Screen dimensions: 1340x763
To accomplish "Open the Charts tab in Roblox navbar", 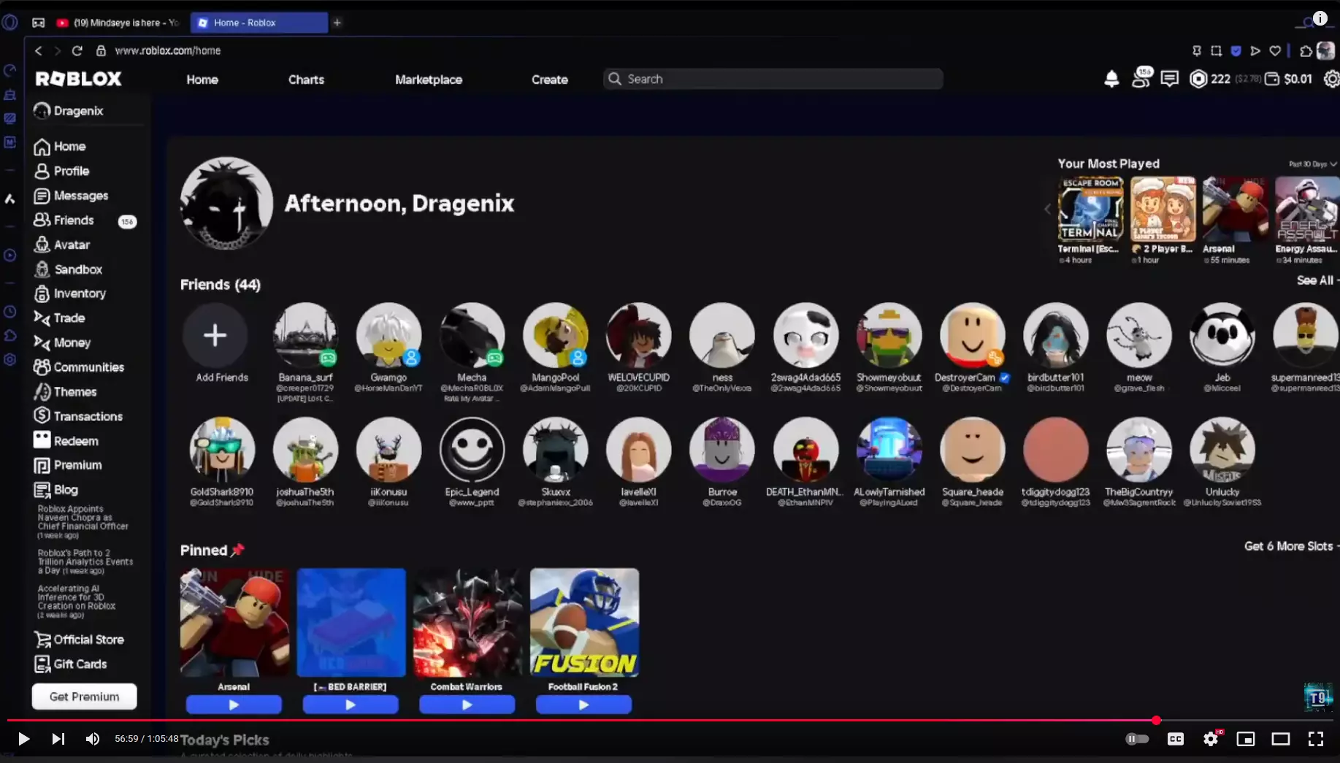I will point(306,80).
